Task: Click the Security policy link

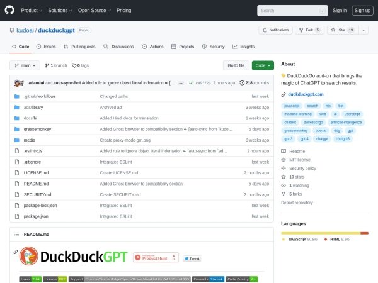Action: 302,169
